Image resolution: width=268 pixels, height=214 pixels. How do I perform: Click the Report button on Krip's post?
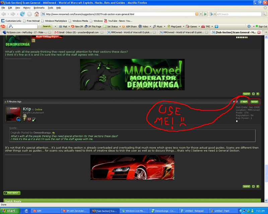(255, 102)
